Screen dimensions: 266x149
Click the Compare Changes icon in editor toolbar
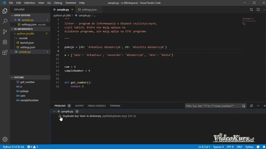click(x=251, y=10)
